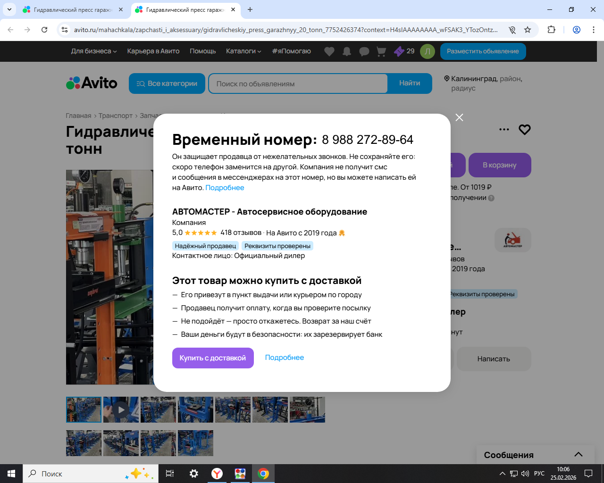Click the browser address bar URL
The width and height of the screenshot is (604, 483).
click(x=285, y=30)
